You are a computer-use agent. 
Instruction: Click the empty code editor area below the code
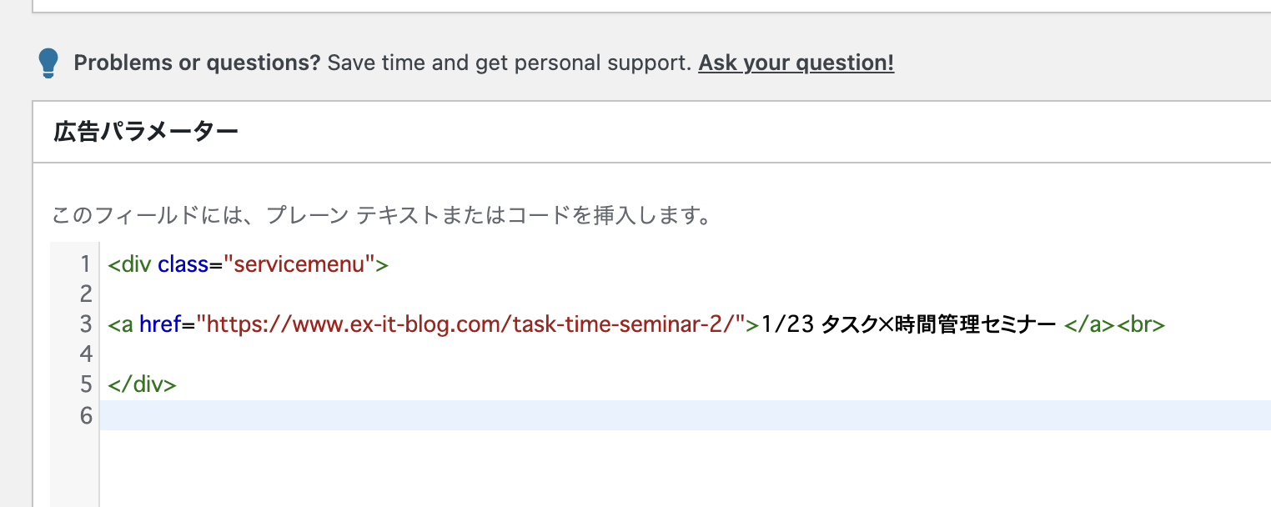pos(685,469)
